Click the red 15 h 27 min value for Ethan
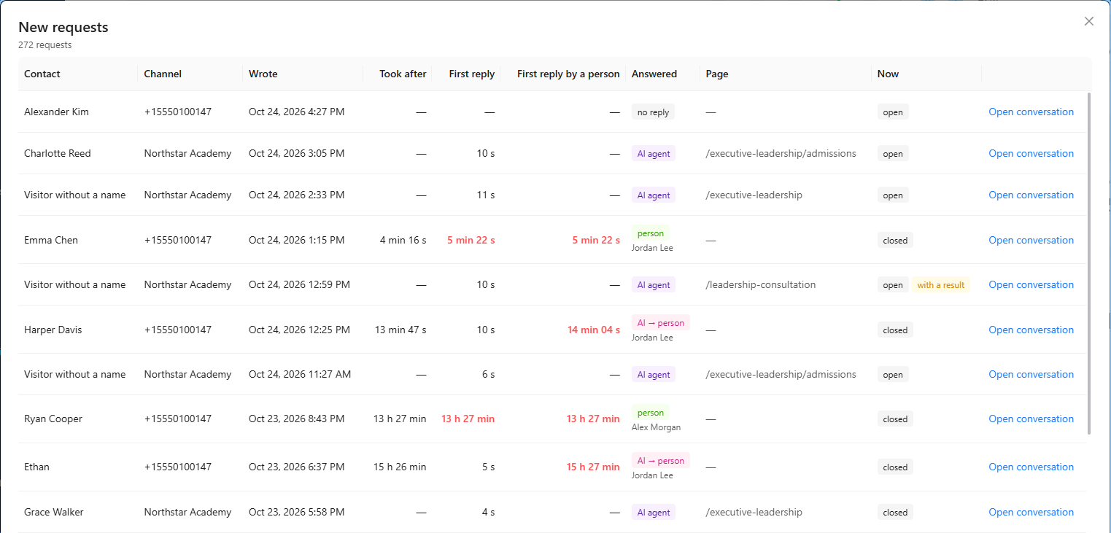Screen dimensions: 1111x533 593,467
